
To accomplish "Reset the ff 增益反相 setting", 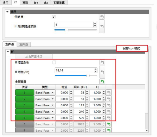I will [x=102, y=63].
